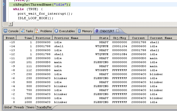Click the ChibiOS/RT tab sphere icon
Screen dimensions: 177x111
(97, 31)
